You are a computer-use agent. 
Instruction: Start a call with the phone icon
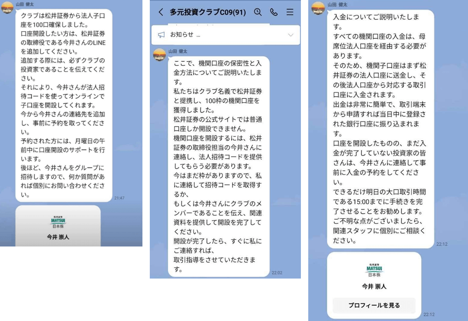click(274, 12)
